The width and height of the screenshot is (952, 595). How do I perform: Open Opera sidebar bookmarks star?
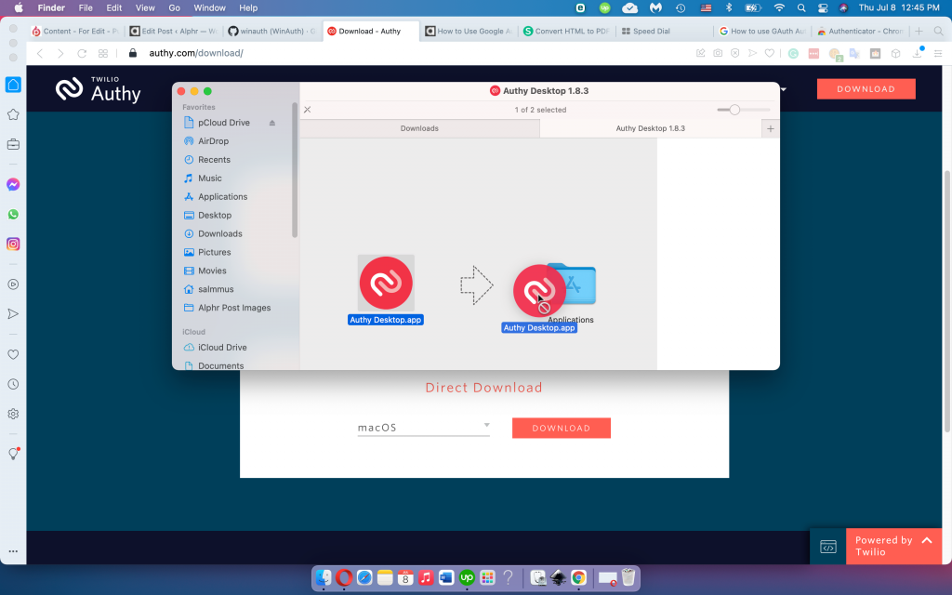[x=13, y=114]
